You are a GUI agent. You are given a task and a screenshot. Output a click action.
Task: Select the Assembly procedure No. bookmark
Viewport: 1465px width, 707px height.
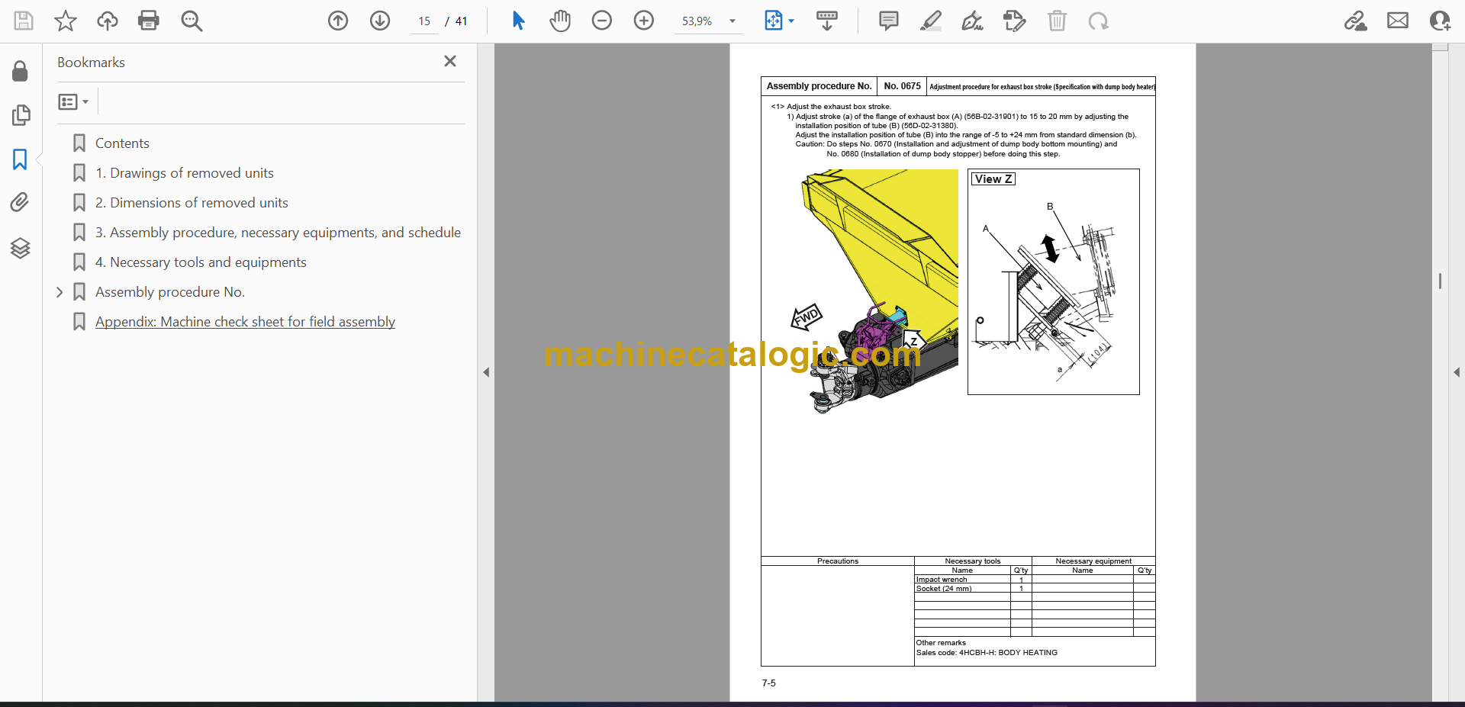(x=170, y=292)
